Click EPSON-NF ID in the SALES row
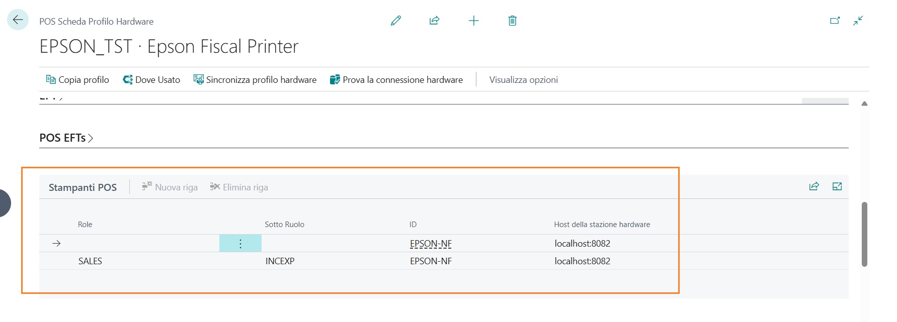Screen dimensions: 897x322 [x=431, y=261]
